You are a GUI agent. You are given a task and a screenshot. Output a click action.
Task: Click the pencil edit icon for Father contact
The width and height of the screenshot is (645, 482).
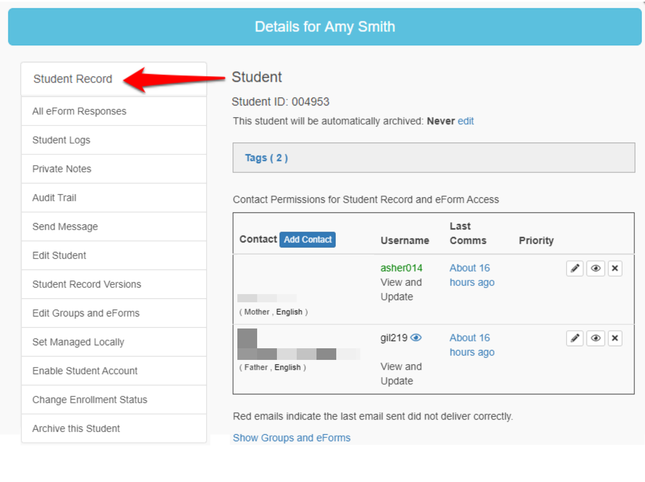[x=574, y=338]
